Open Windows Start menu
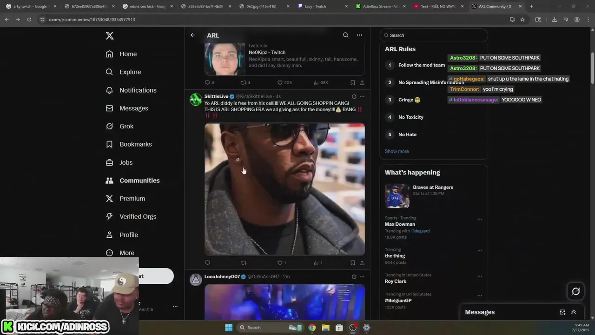The width and height of the screenshot is (595, 335). [x=229, y=328]
